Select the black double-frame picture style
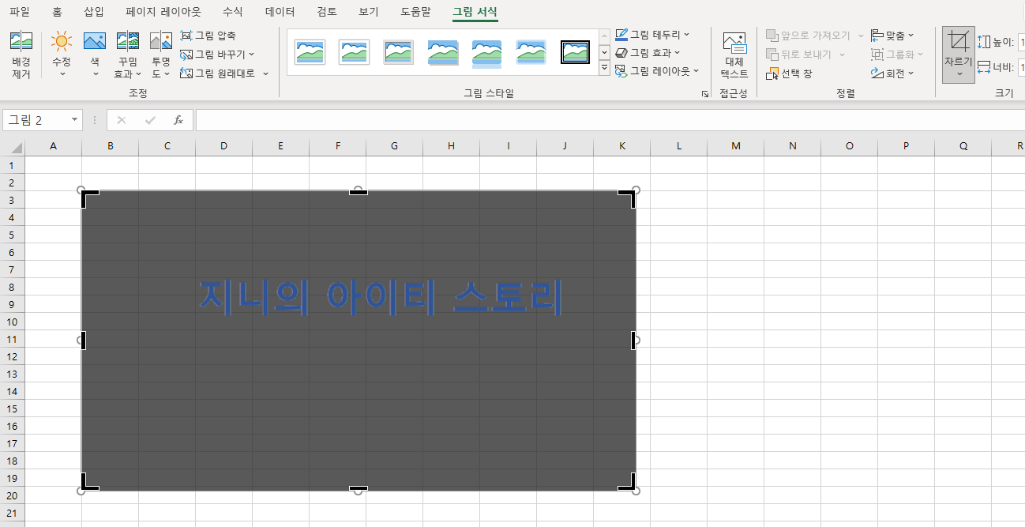Image resolution: width=1025 pixels, height=527 pixels. pyautogui.click(x=576, y=52)
